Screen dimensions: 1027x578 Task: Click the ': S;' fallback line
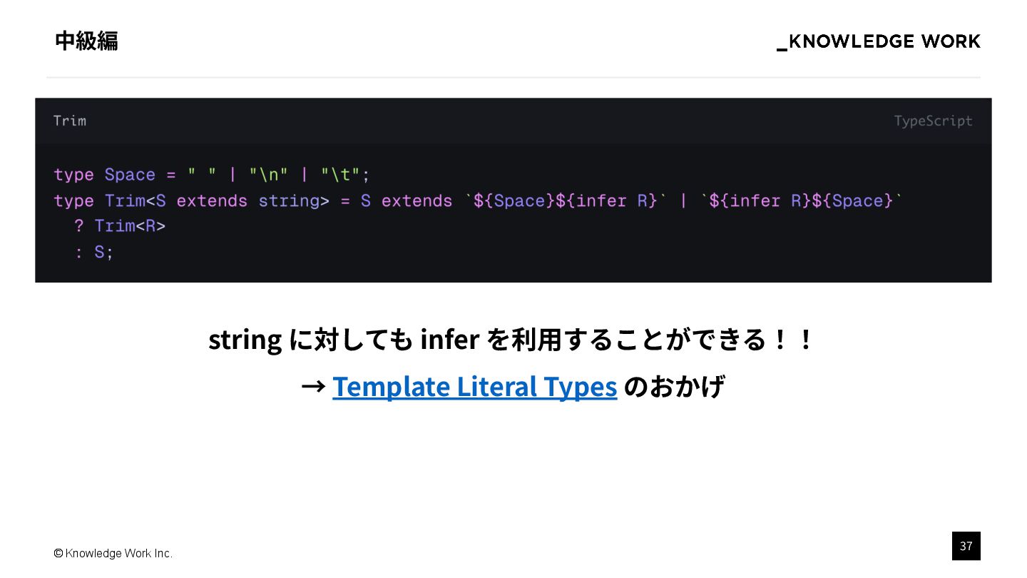click(94, 252)
